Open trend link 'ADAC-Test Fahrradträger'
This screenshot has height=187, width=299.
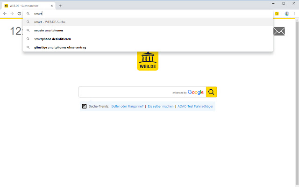pyautogui.click(x=195, y=106)
